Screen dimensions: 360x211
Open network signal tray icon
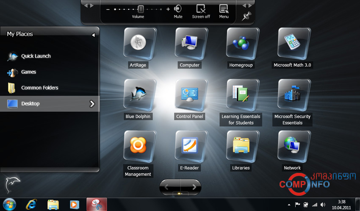314,205
